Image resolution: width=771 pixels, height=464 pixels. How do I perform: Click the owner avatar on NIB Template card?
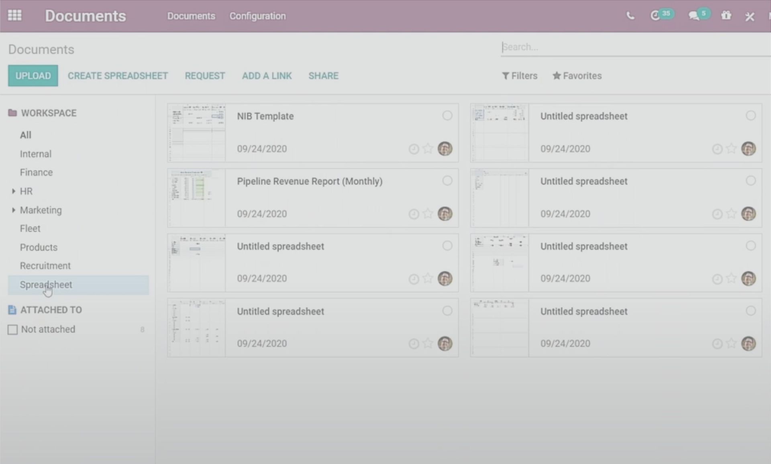(445, 149)
